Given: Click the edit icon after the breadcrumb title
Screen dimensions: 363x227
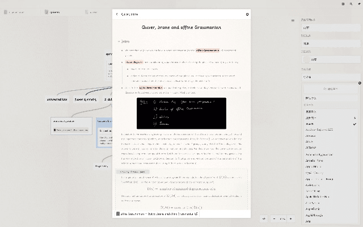Looking at the screenshot, I should click(x=196, y=214).
